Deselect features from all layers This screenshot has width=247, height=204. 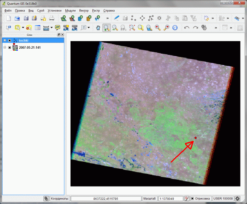point(29,28)
